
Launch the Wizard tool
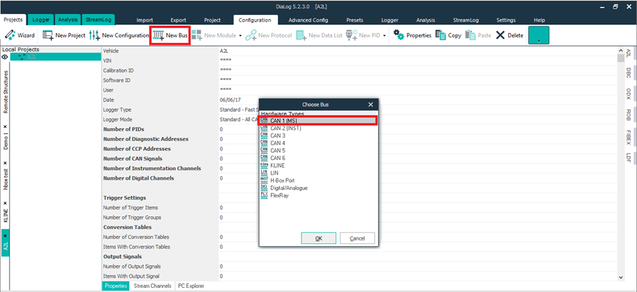click(20, 35)
